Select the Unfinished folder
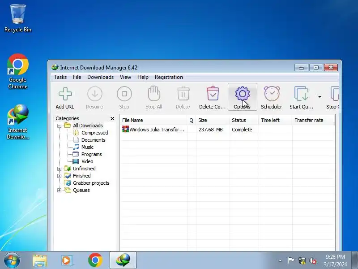 pos(84,169)
